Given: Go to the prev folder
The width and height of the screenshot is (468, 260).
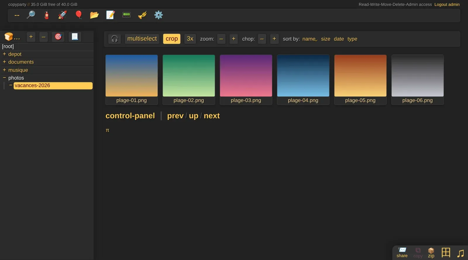Looking at the screenshot, I should [175, 116].
